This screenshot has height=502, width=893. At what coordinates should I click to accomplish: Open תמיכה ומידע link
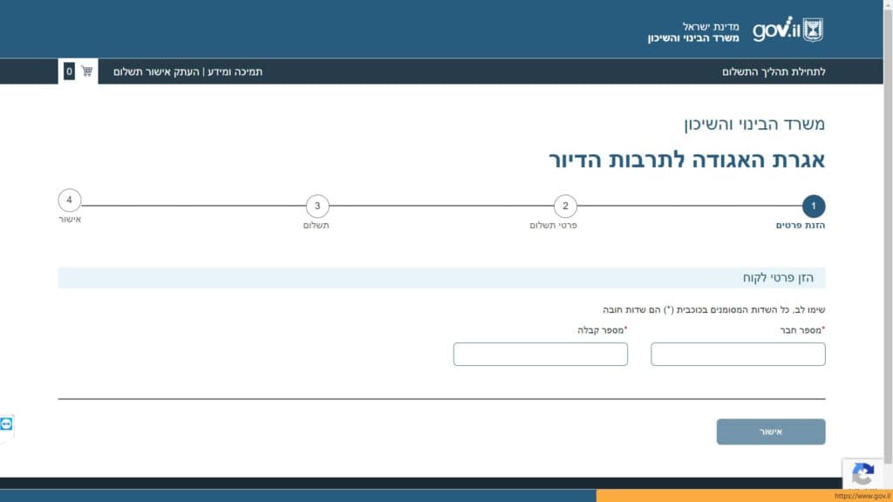coord(235,71)
